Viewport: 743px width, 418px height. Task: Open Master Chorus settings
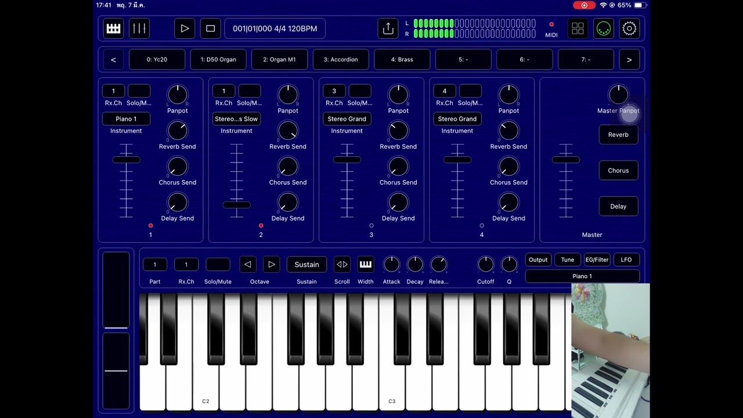click(618, 171)
